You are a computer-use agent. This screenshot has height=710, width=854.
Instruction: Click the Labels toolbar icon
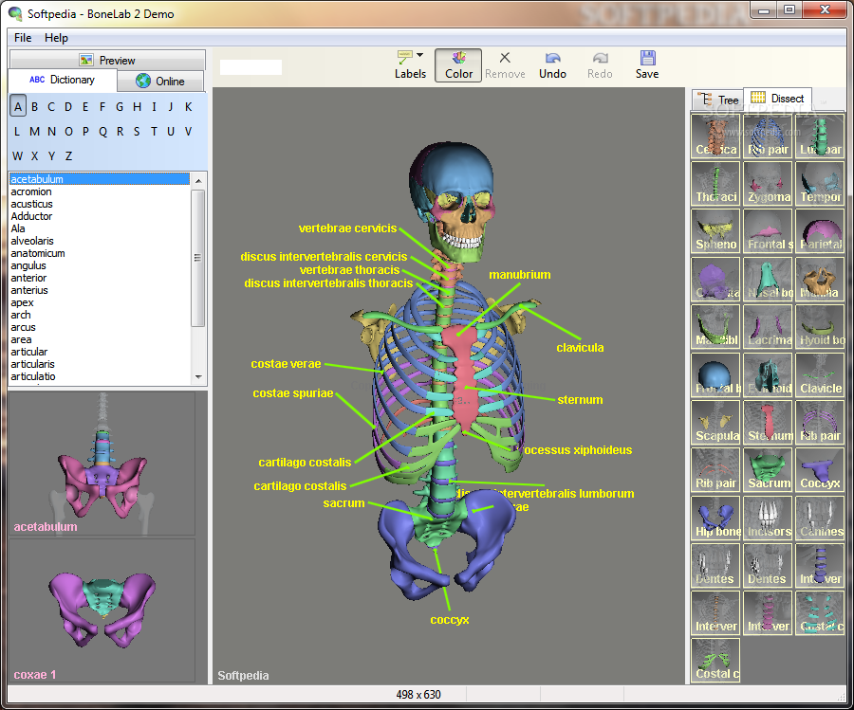[404, 58]
